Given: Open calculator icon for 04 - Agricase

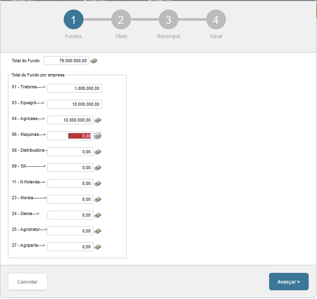Looking at the screenshot, I should coord(98,120).
